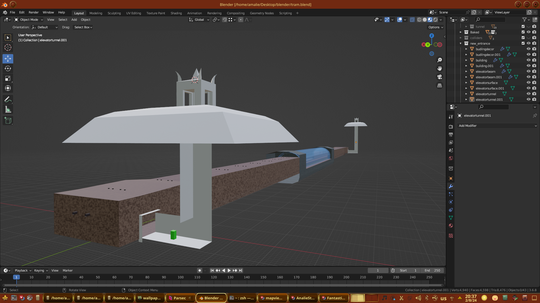Viewport: 540px width, 303px height.
Task: Click the End frame field
Action: pos(432,270)
